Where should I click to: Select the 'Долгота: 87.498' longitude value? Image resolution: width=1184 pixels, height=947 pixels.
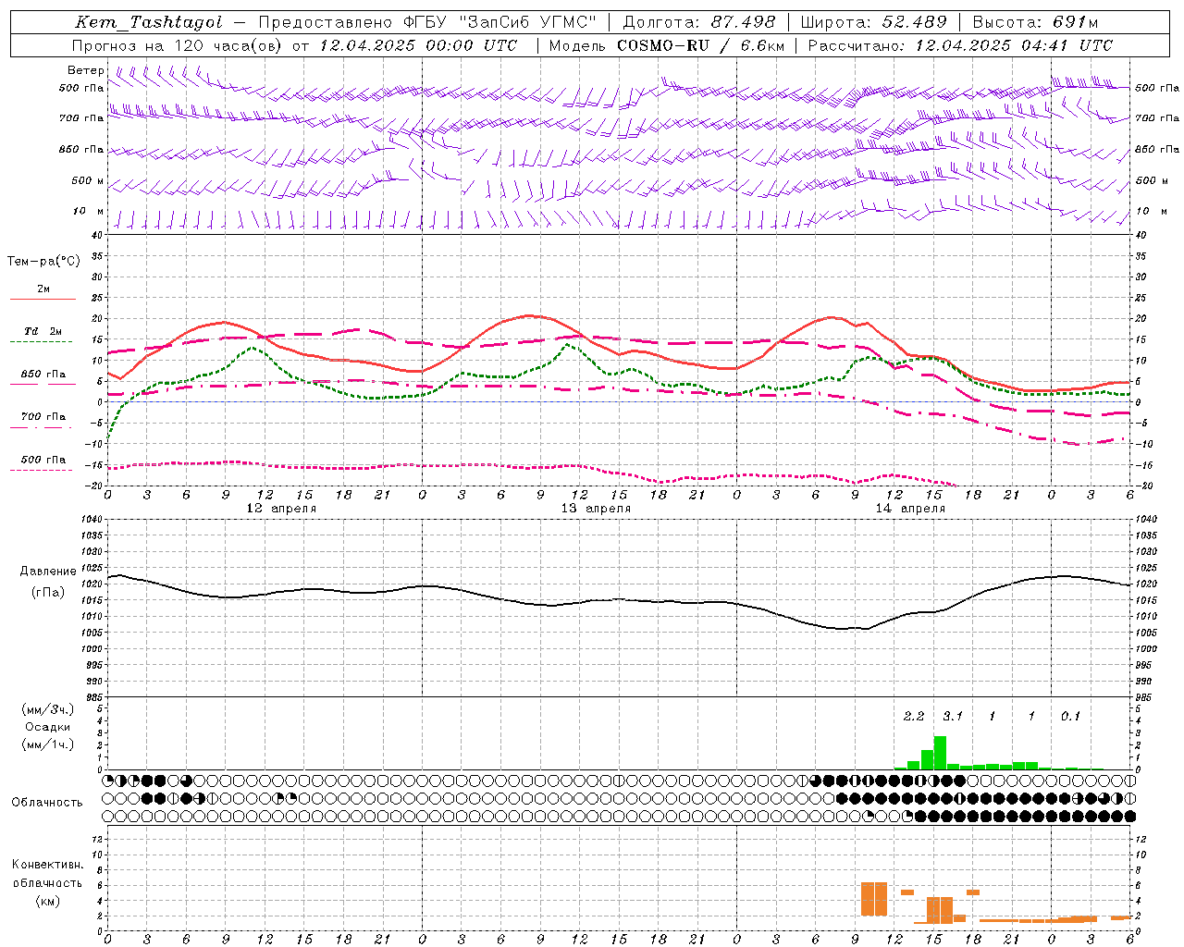pos(698,22)
